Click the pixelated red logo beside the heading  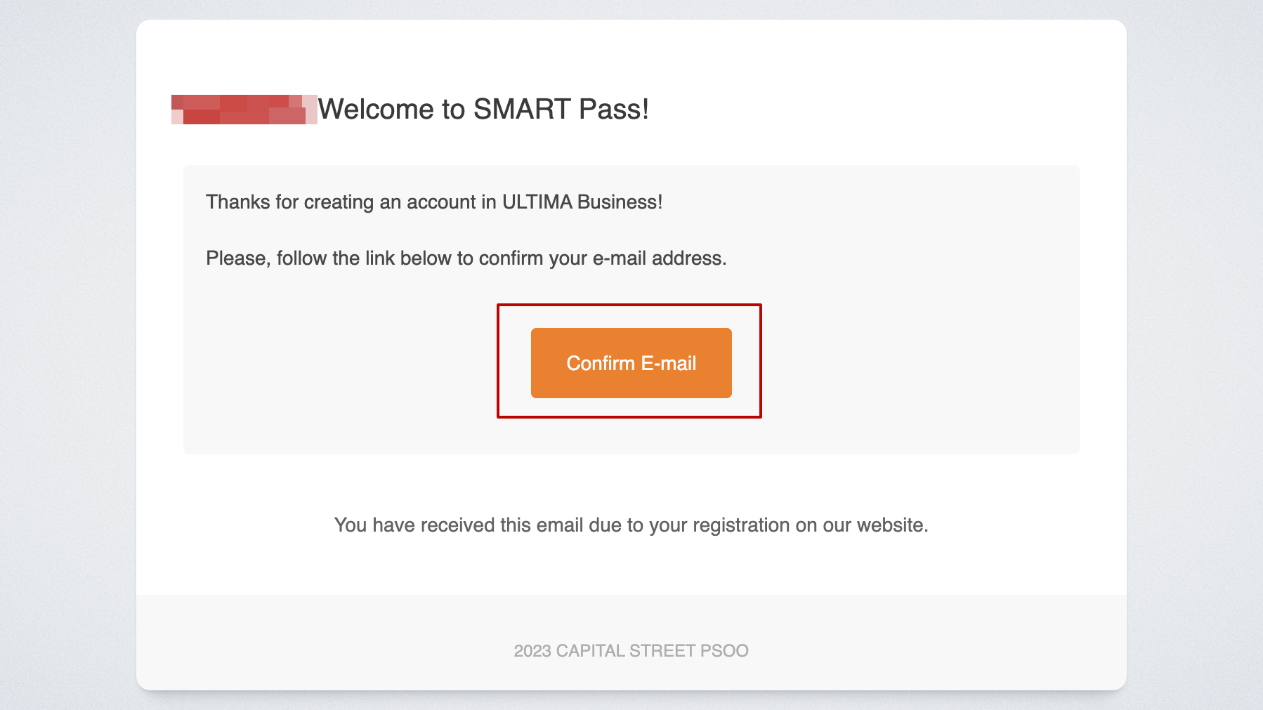click(244, 110)
